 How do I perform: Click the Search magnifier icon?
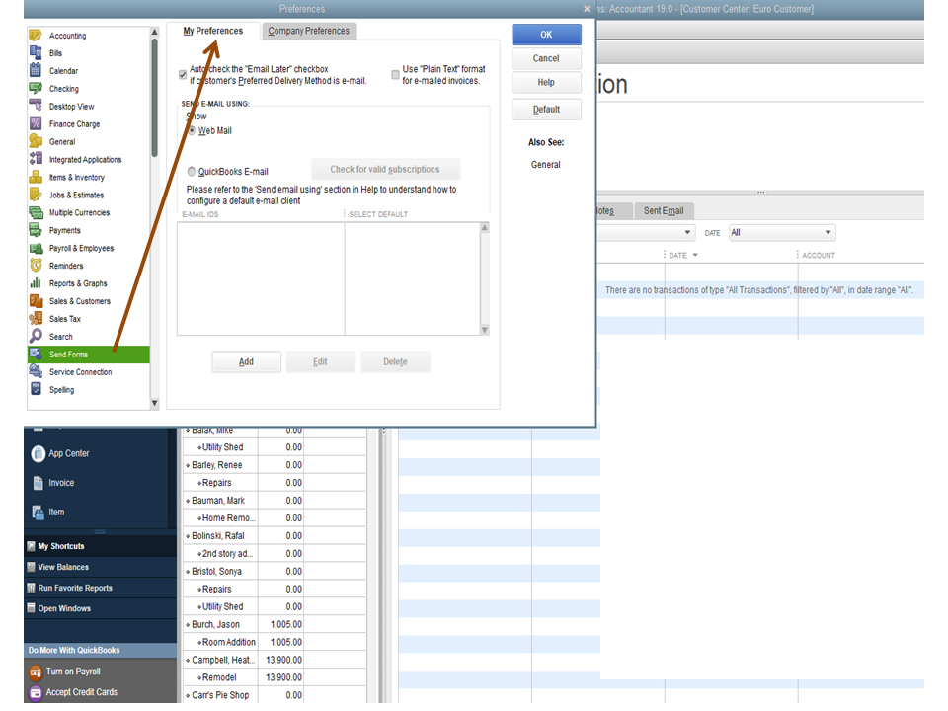[36, 336]
